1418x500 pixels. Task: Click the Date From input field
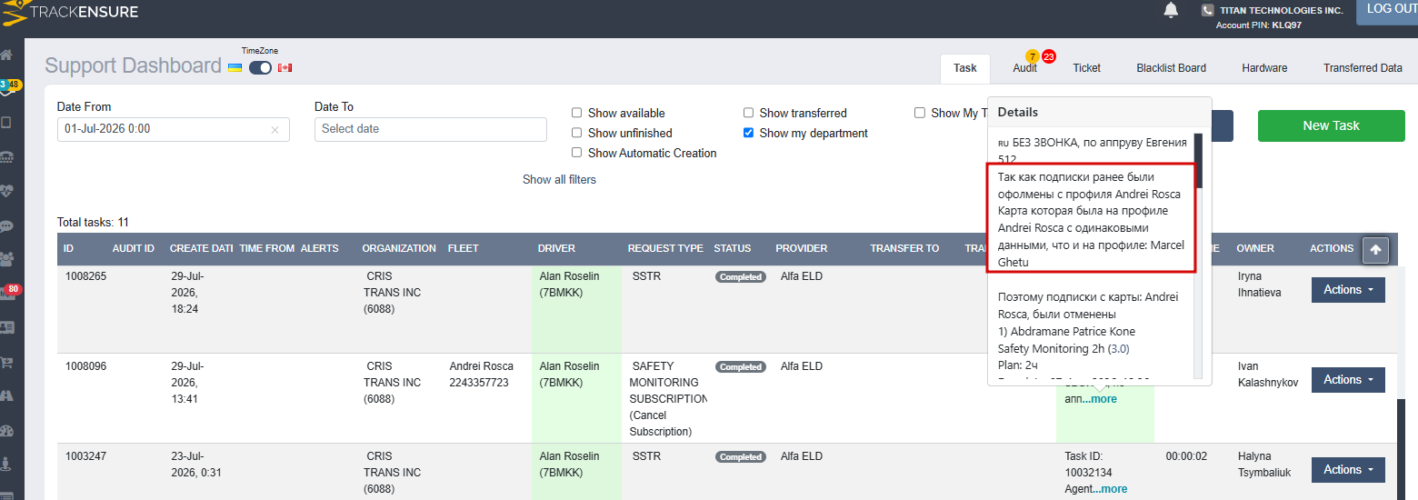(x=173, y=129)
